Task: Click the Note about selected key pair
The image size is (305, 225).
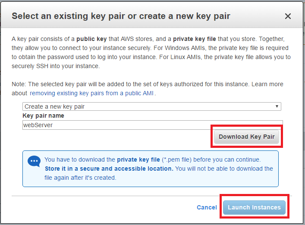Action: 129,84
